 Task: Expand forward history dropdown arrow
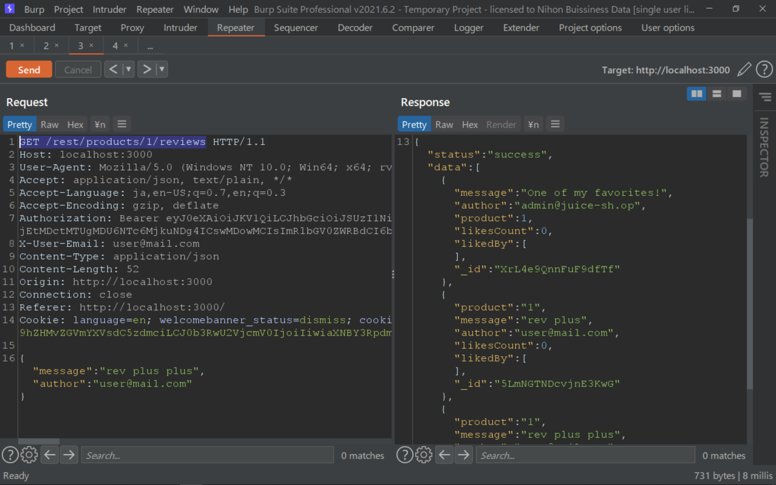coord(162,69)
